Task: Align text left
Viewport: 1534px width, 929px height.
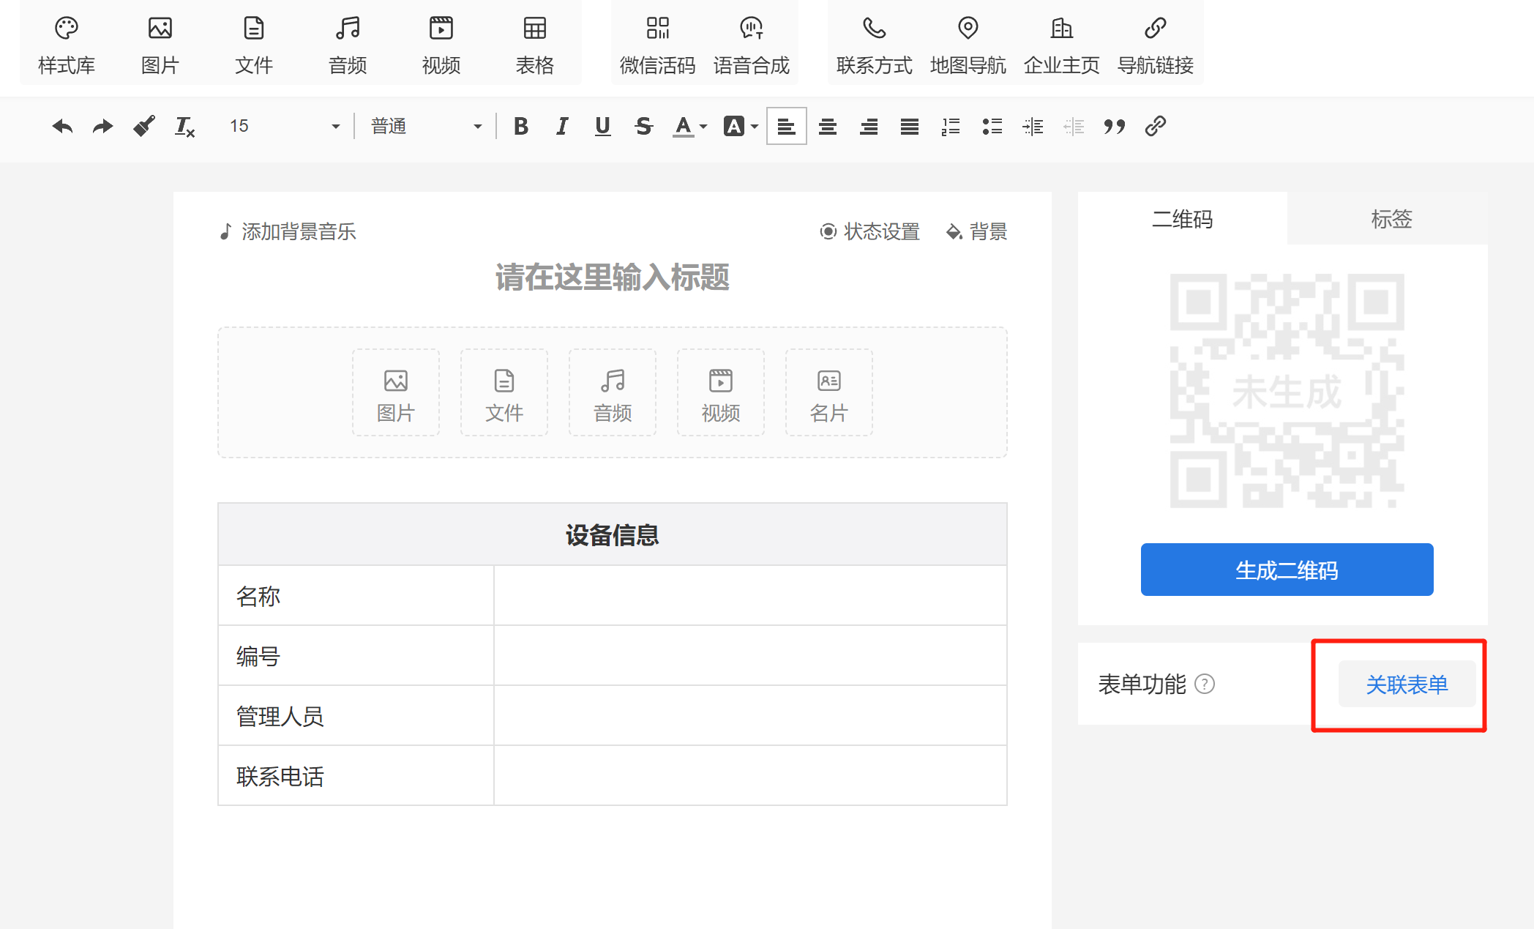Action: coord(787,127)
